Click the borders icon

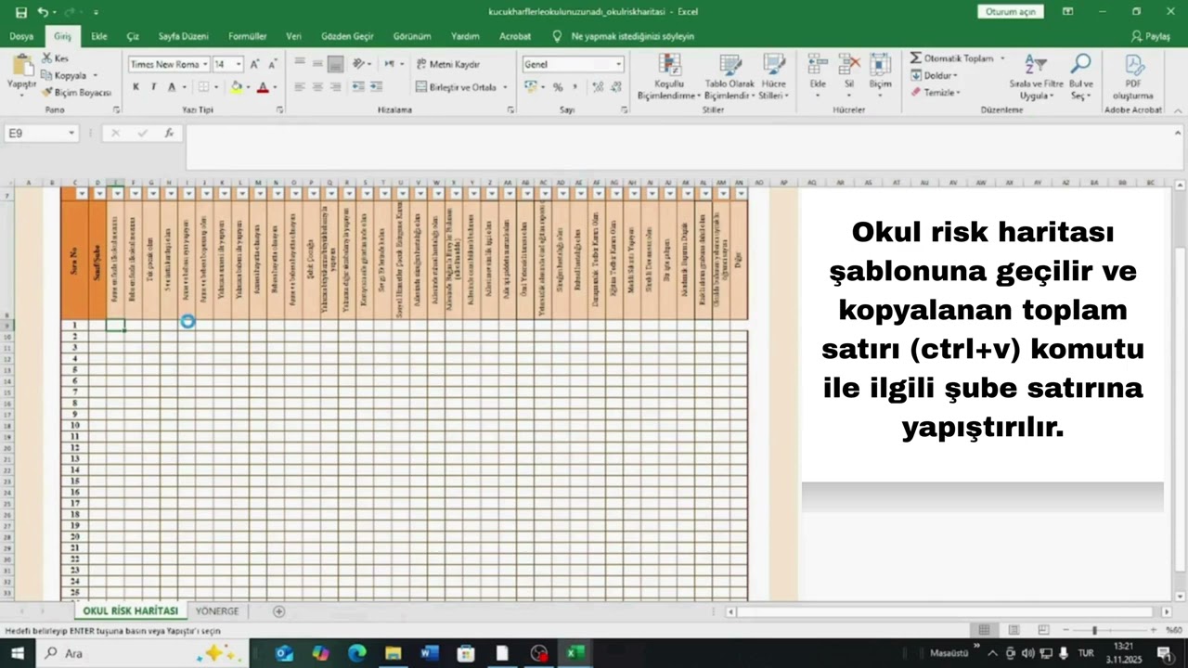[204, 87]
